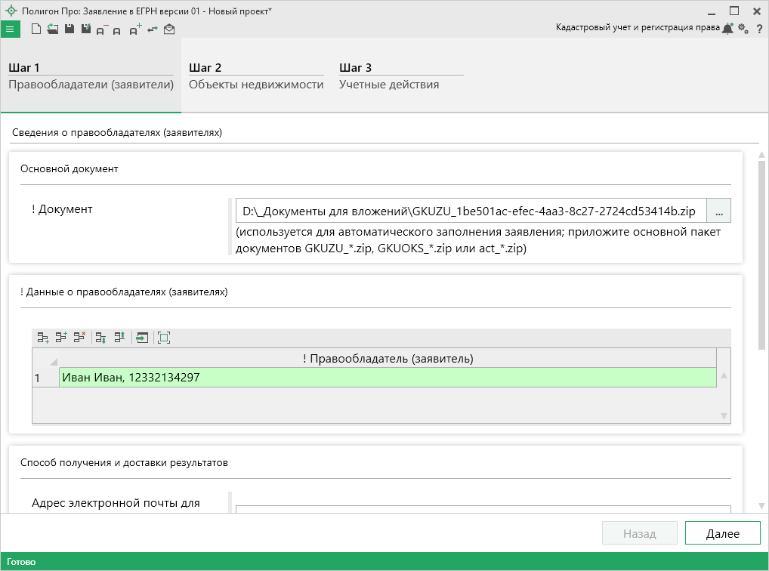Click the envelope mail icon in toolbar

pos(169,29)
